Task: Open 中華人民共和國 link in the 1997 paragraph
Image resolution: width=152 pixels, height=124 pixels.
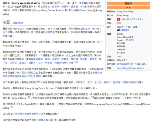Action: (x=23, y=73)
